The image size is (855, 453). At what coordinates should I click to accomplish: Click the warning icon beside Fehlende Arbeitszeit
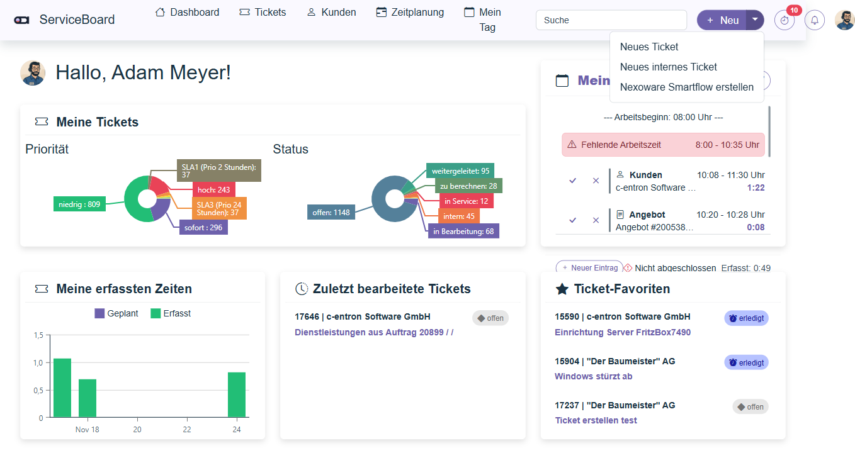tap(572, 145)
